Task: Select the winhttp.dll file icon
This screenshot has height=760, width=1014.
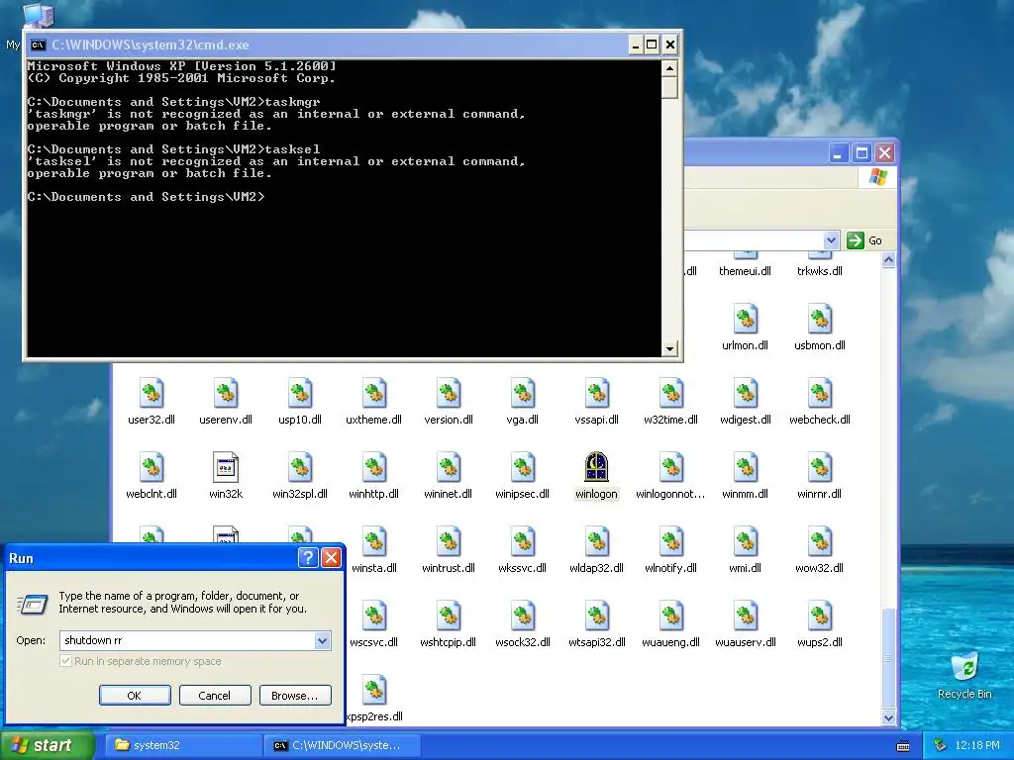Action: (x=373, y=468)
